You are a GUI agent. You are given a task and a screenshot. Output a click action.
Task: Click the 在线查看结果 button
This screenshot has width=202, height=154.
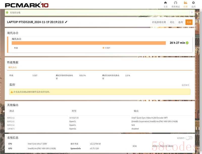pyautogui.click(x=159, y=22)
